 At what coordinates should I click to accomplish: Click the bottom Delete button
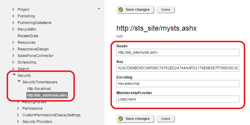[166, 119]
